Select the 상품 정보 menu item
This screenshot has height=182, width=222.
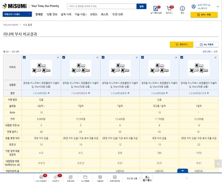click(52, 14)
